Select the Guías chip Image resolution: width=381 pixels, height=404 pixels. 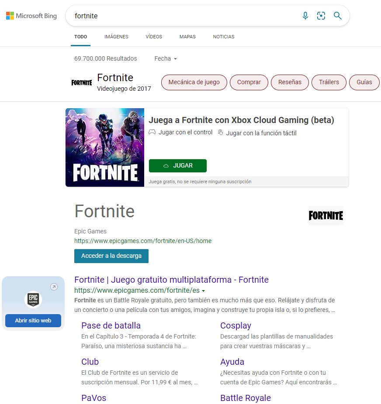(x=364, y=82)
